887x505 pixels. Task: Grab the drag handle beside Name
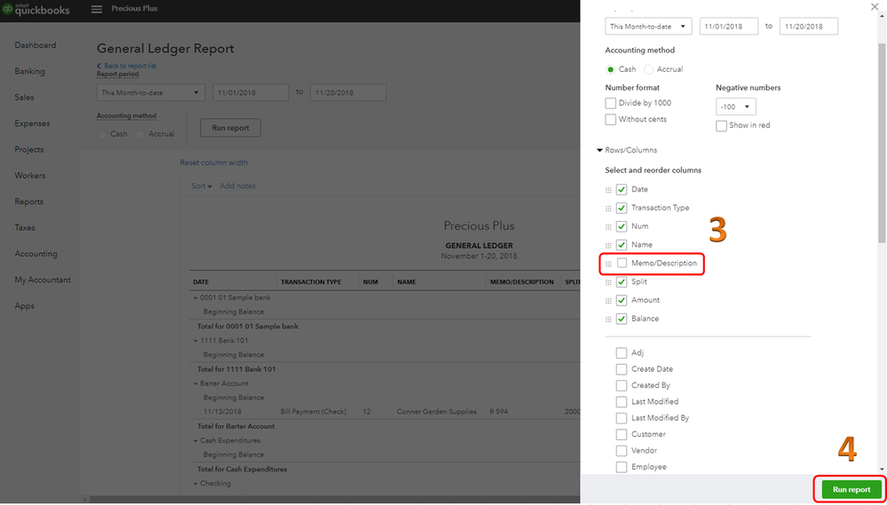tap(609, 246)
